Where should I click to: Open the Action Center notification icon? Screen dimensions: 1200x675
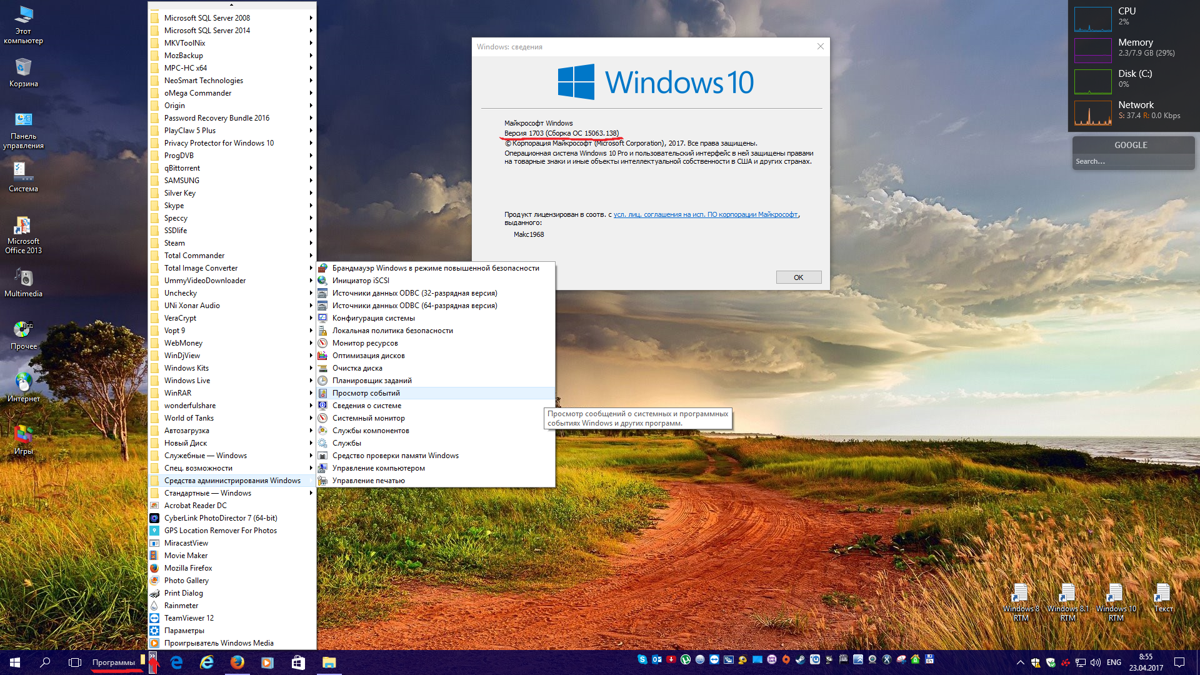pyautogui.click(x=1179, y=662)
